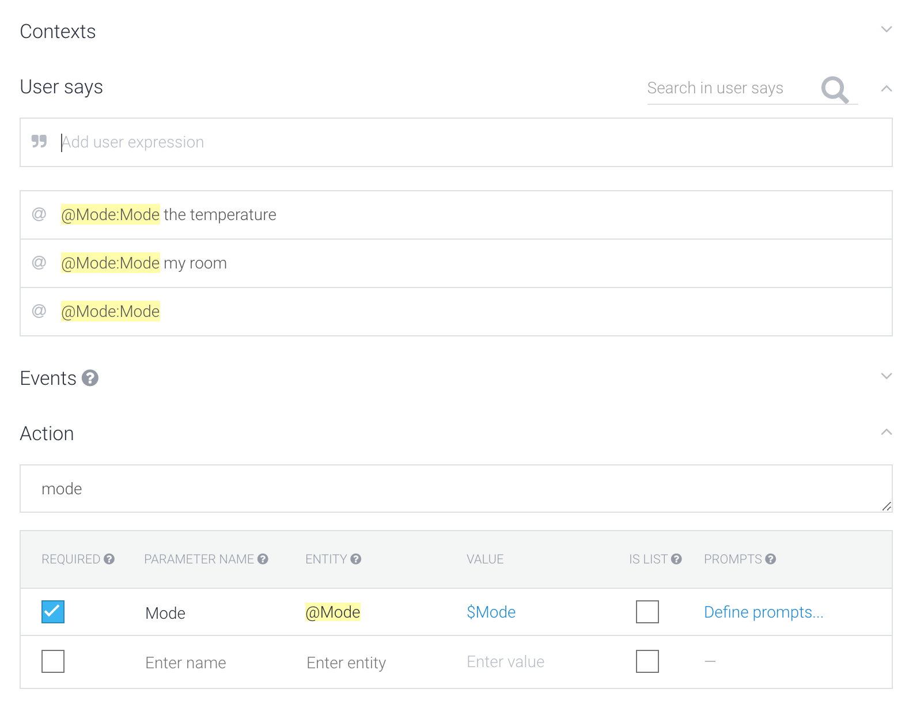Collapse the Action section
The width and height of the screenshot is (909, 704).
click(886, 432)
